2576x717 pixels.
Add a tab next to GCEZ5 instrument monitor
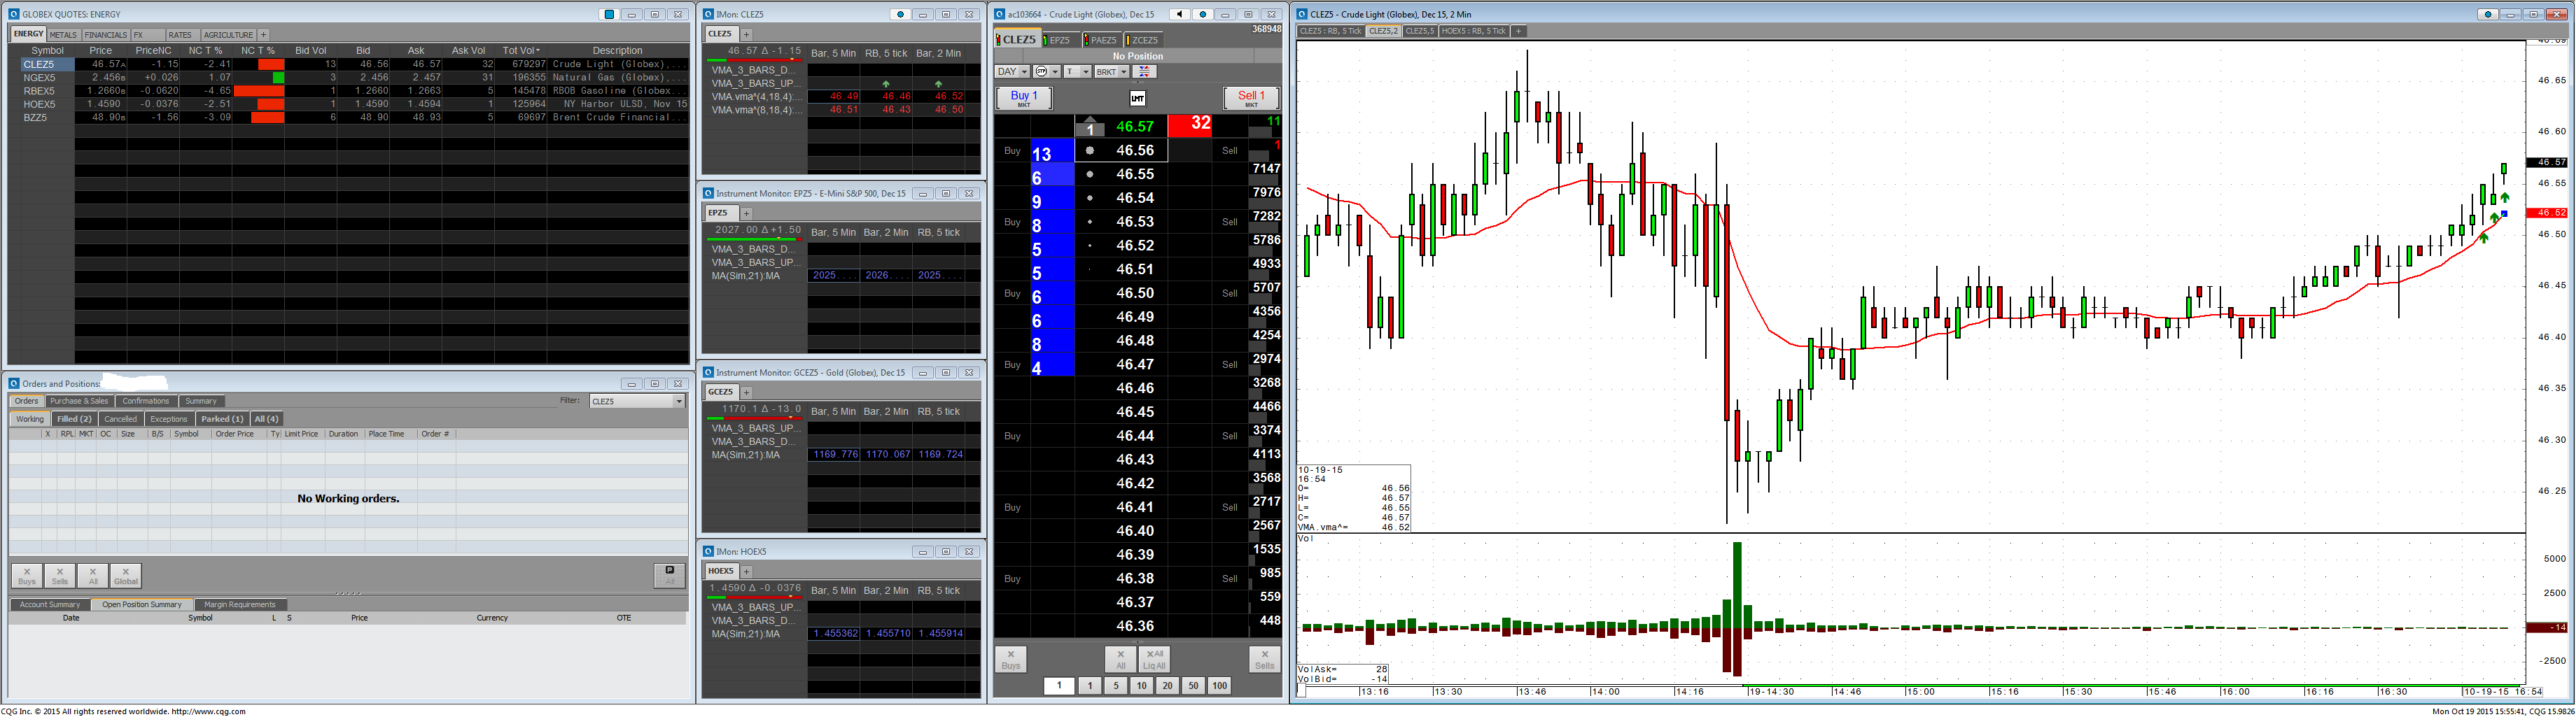(746, 392)
